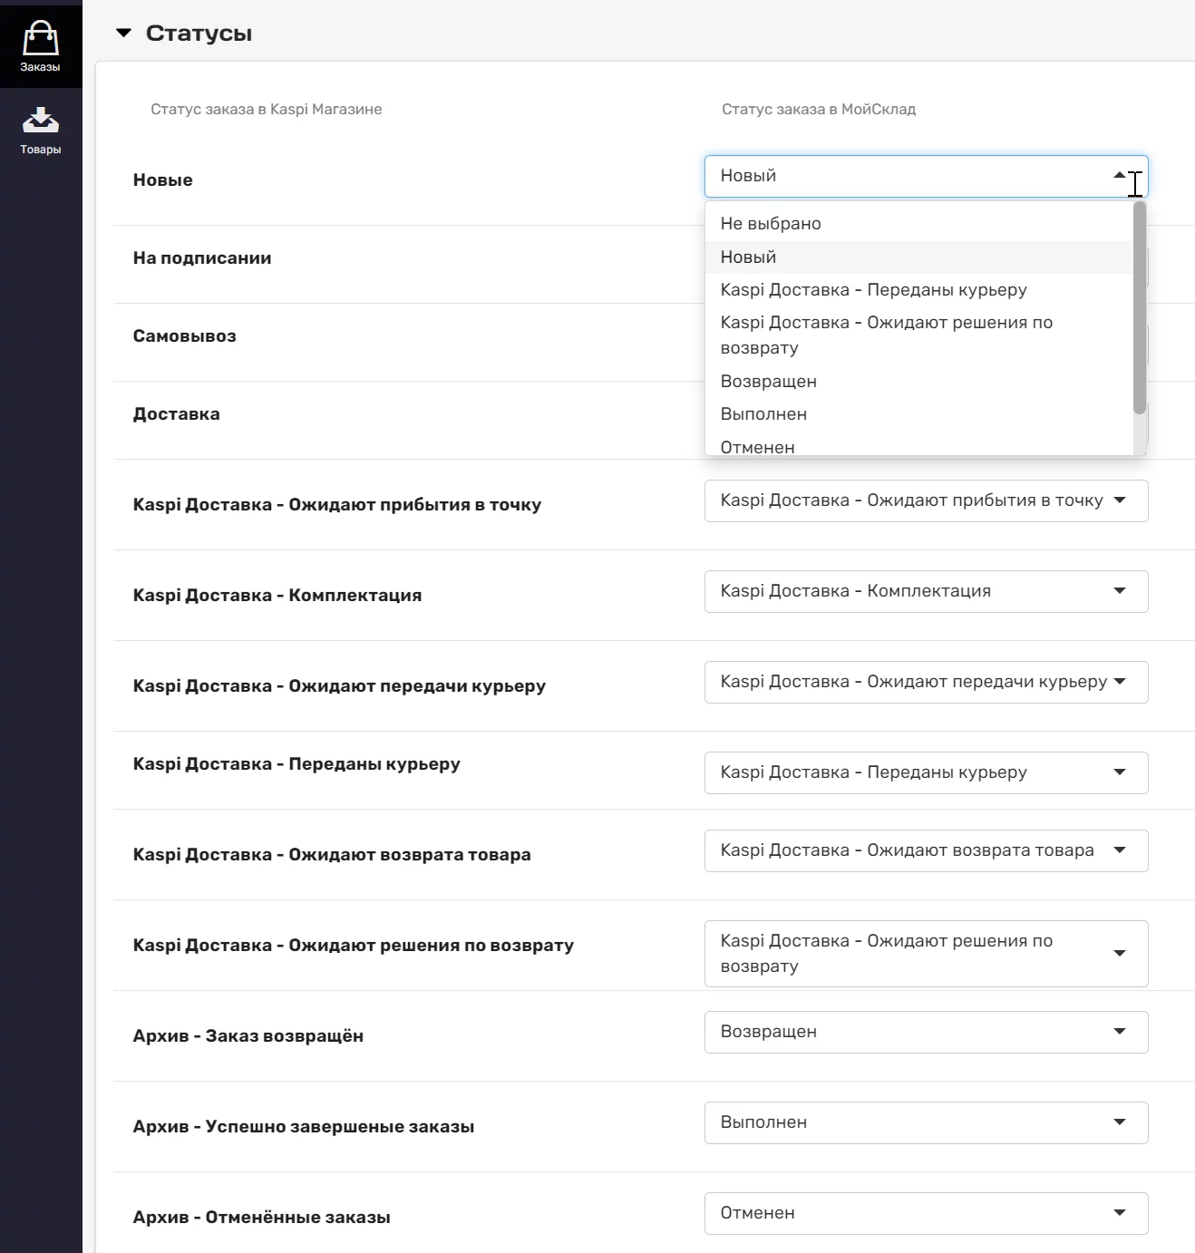The height and width of the screenshot is (1253, 1195).
Task: Choose Отменен in the open dropdown list
Action: [918, 446]
